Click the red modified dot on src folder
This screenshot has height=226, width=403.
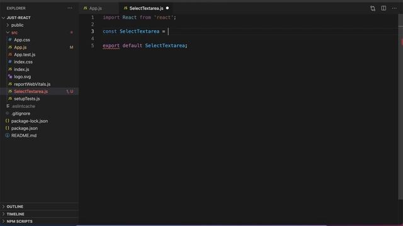pos(71,33)
